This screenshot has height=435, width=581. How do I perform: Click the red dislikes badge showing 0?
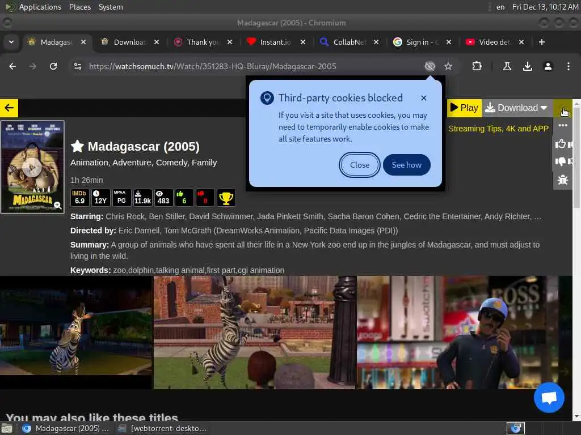tap(205, 197)
